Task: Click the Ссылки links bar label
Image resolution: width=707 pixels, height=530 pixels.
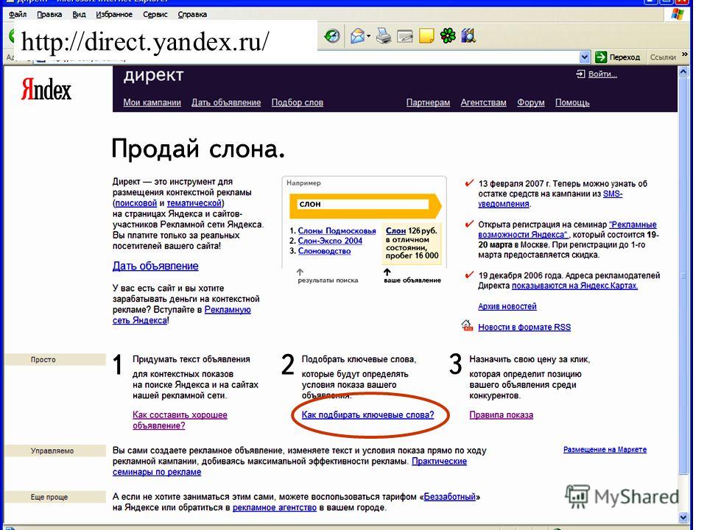Action: pyautogui.click(x=662, y=57)
